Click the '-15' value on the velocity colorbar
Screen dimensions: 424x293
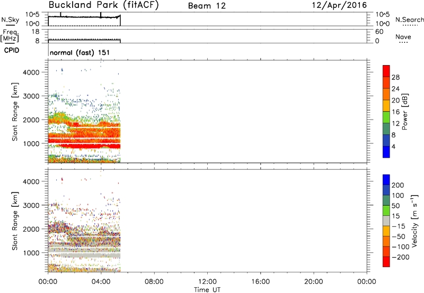tap(399, 226)
